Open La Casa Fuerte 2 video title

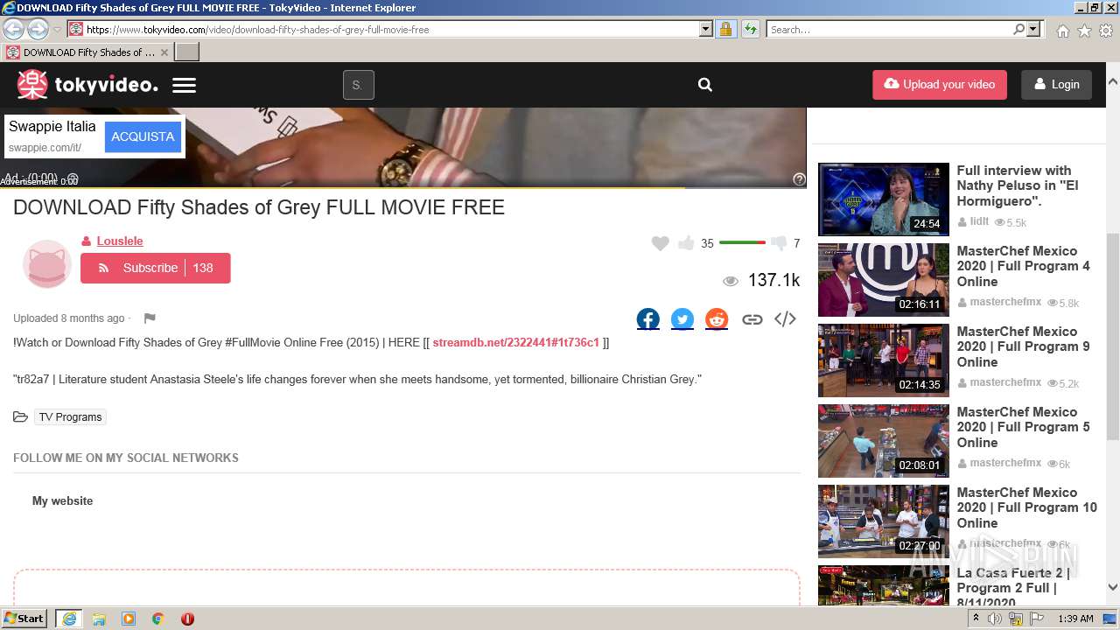1013,587
